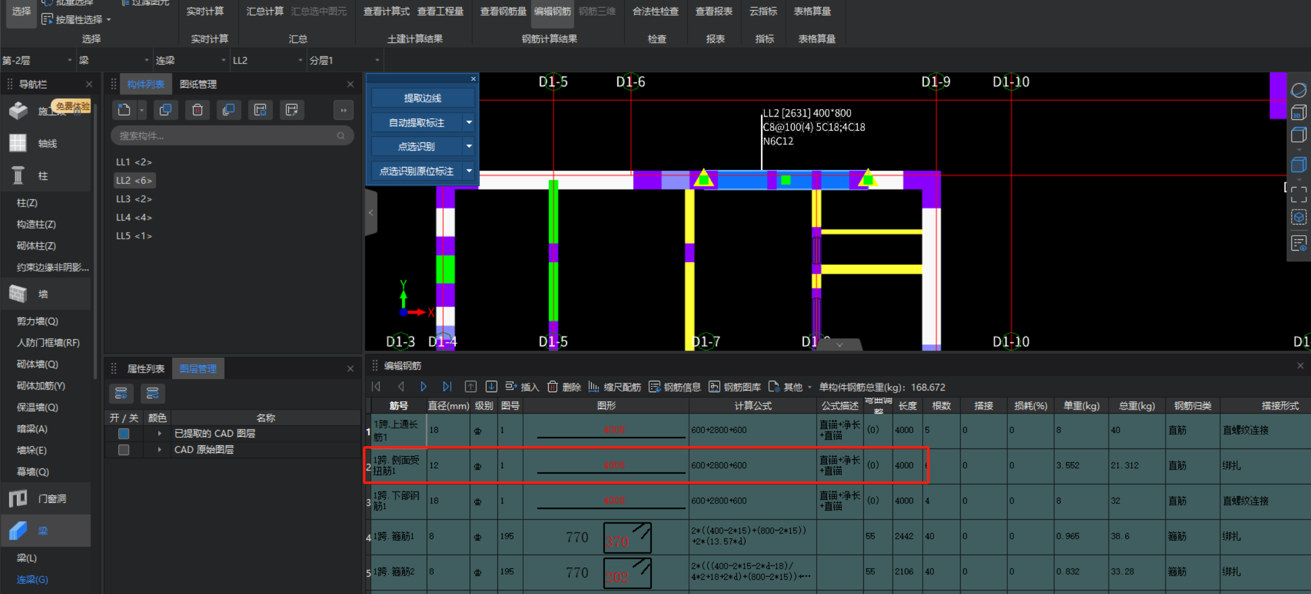Move rebar row down arrow icon
The image size is (1311, 594).
click(491, 386)
